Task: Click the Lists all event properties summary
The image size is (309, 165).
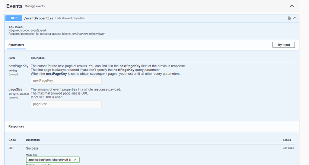Action: [x=70, y=18]
